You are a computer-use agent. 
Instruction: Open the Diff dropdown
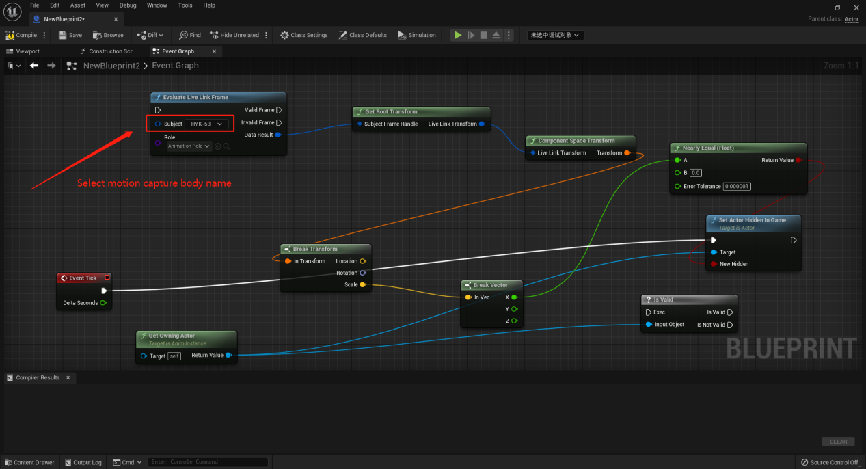[x=150, y=35]
